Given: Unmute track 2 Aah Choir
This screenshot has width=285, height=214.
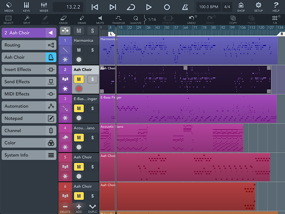Looking at the screenshot, I should (79, 79).
